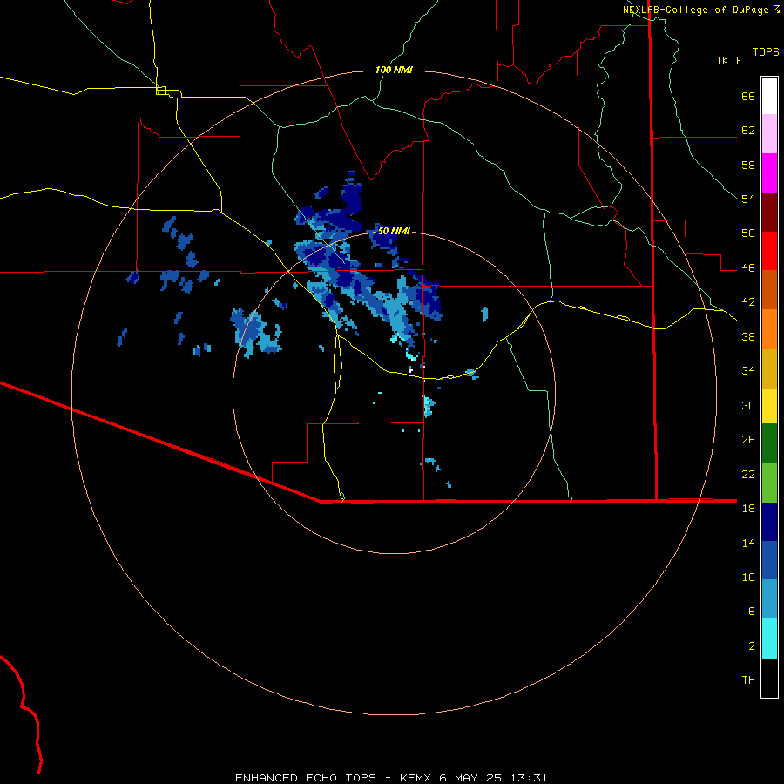This screenshot has height=784, width=784.
Task: Click the dark green legend swatch
Action: pos(769,443)
